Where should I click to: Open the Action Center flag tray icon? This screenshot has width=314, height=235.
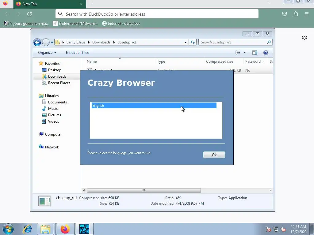click(x=268, y=229)
